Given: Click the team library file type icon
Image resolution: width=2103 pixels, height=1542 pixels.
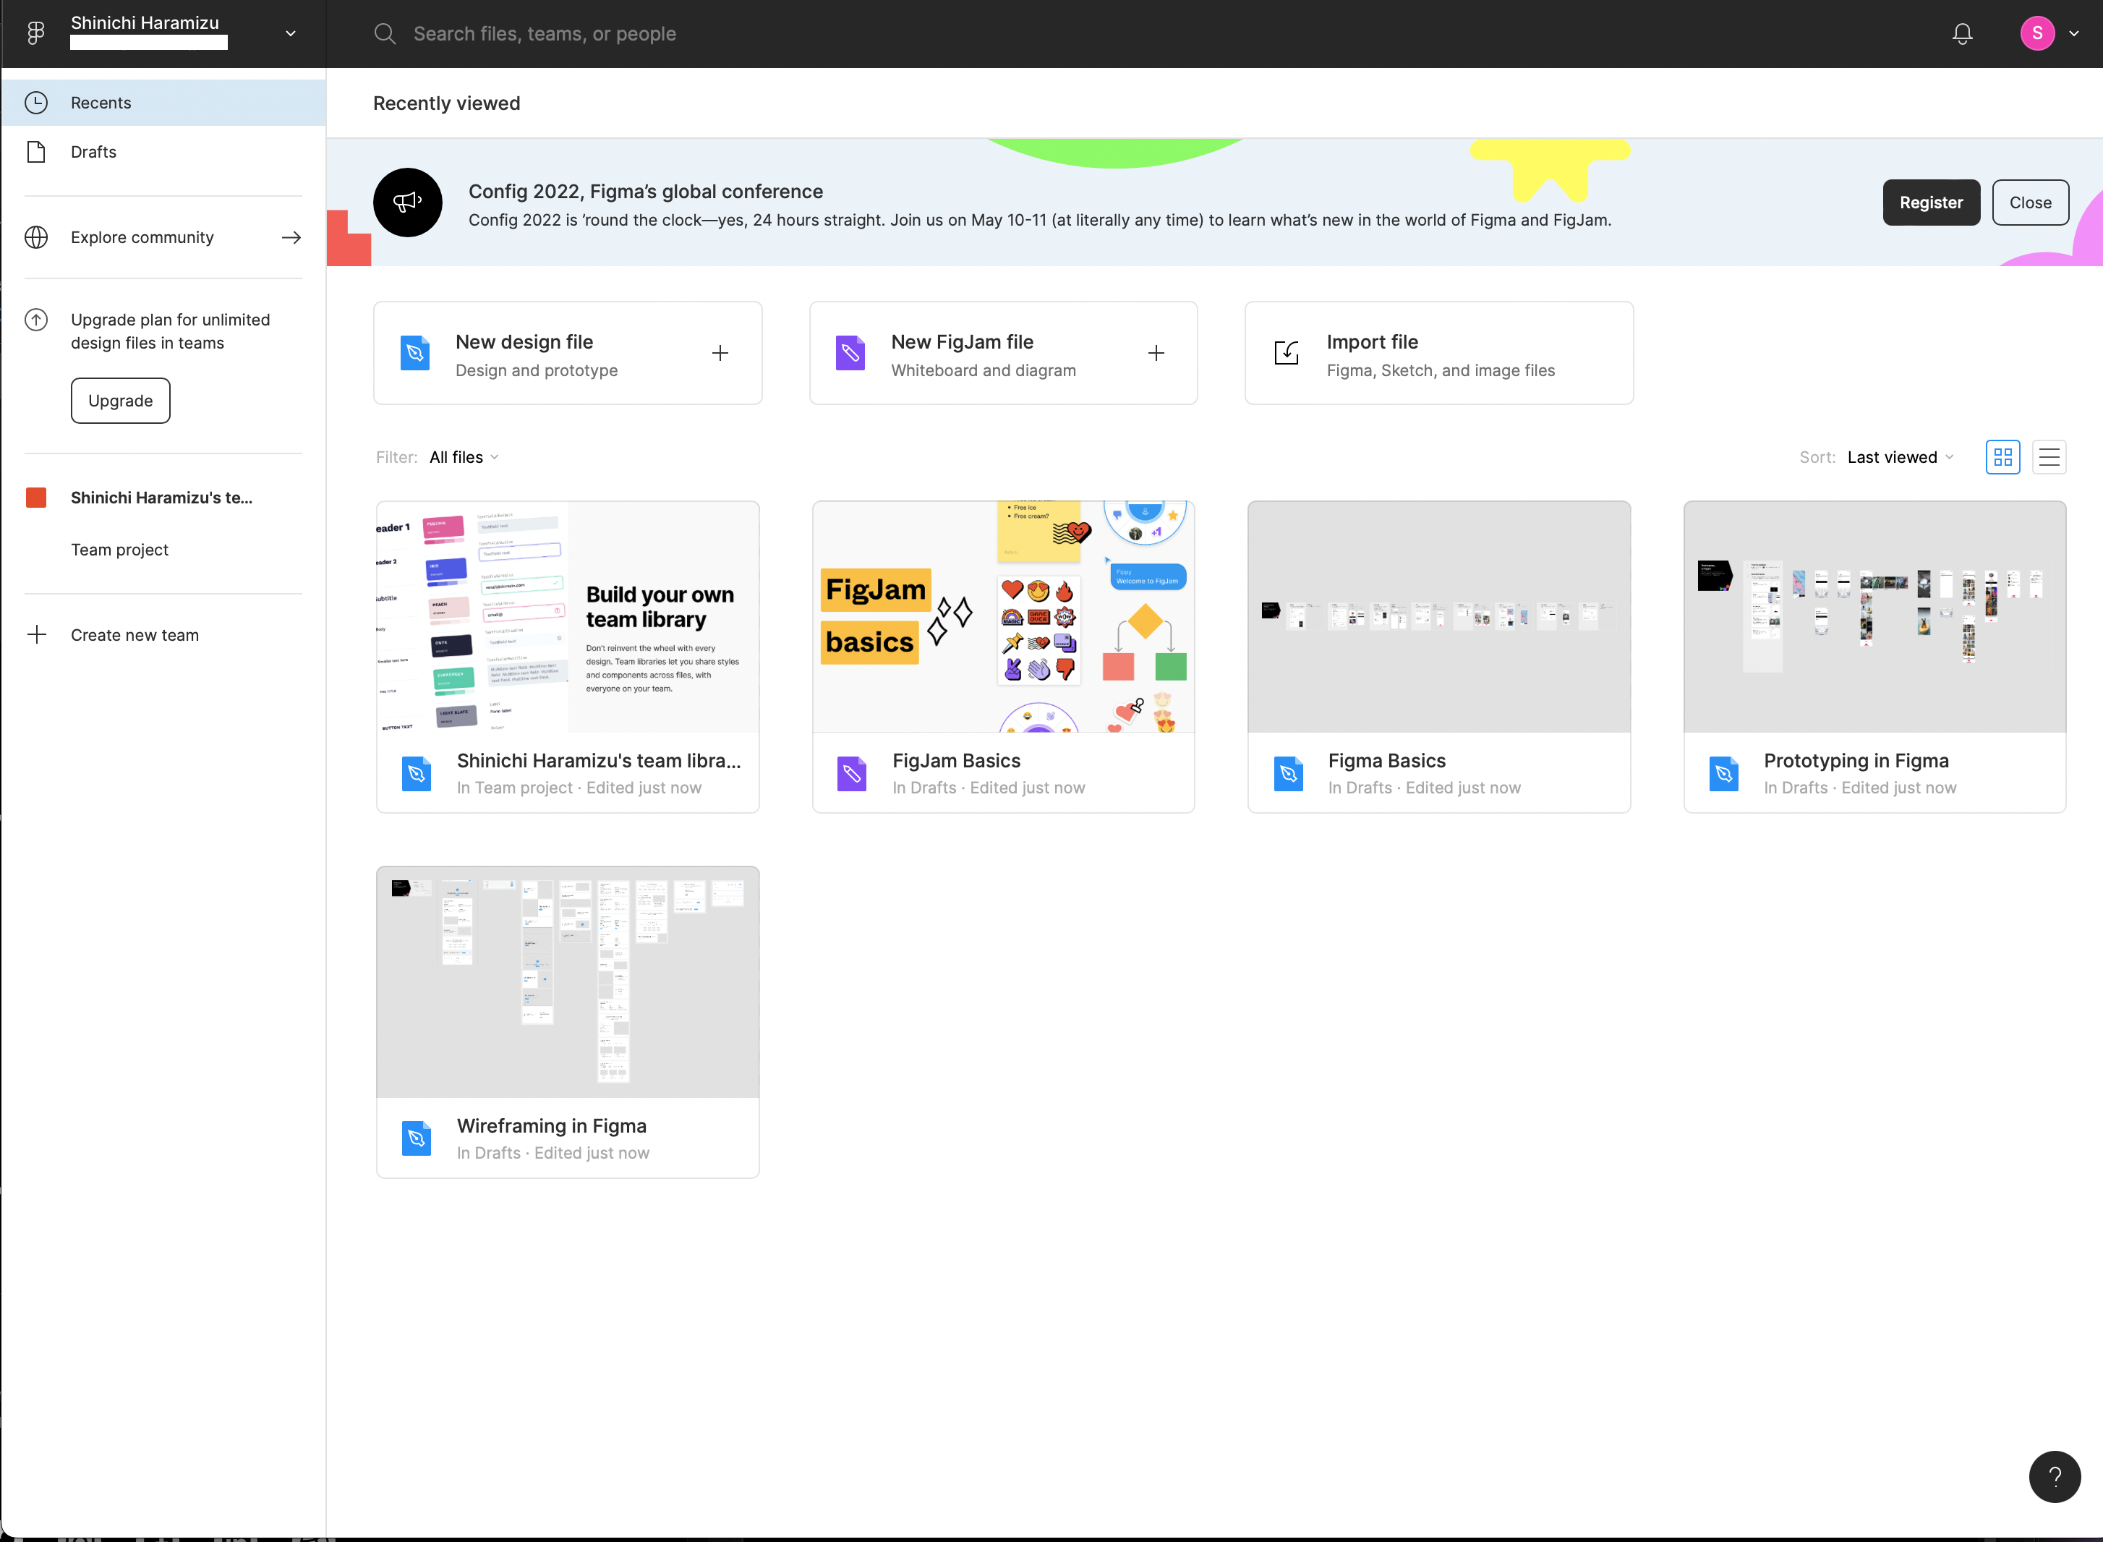Looking at the screenshot, I should [x=417, y=774].
